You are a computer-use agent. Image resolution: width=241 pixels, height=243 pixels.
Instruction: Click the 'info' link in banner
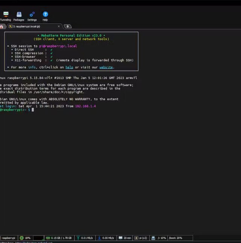point(32,67)
